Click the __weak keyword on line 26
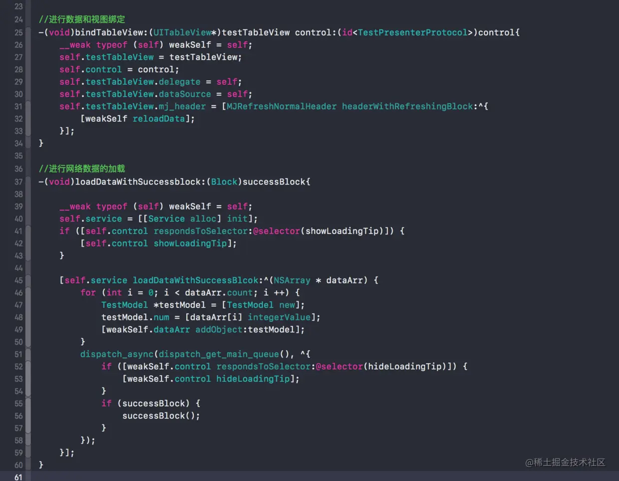This screenshot has width=619, height=481. (x=75, y=45)
